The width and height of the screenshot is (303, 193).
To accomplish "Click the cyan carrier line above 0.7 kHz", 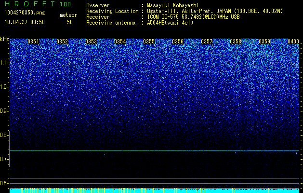I will (x=155, y=151).
